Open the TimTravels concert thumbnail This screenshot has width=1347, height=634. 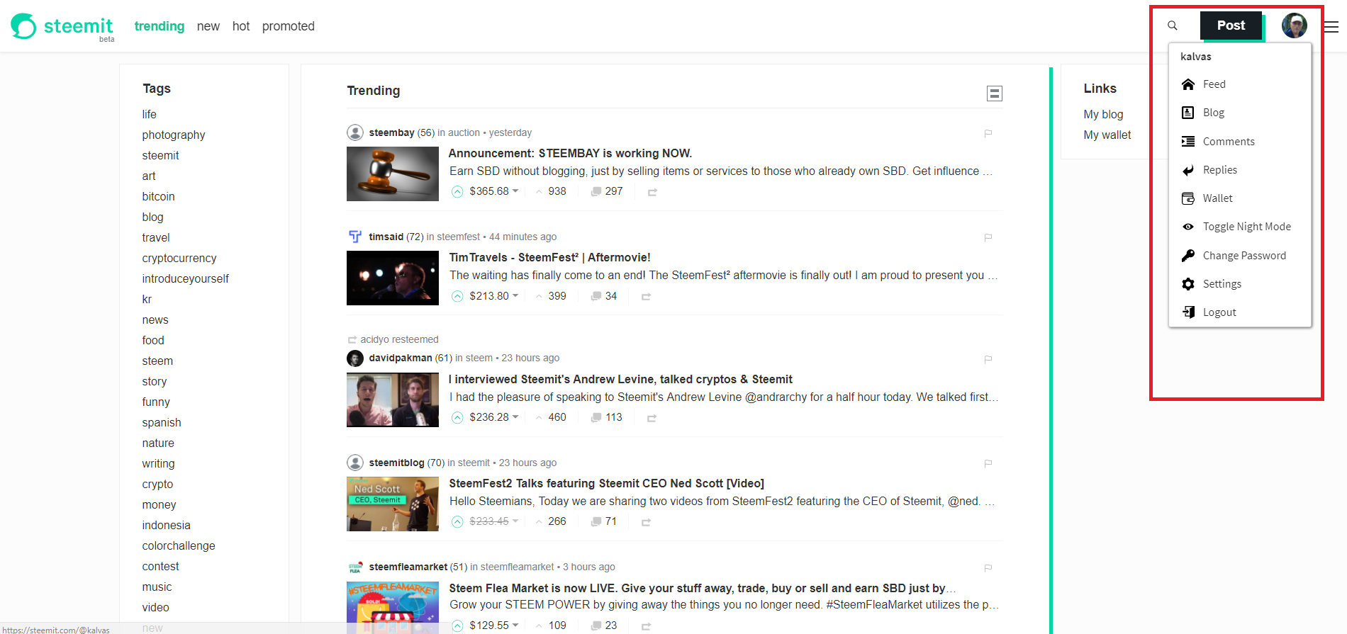(393, 278)
